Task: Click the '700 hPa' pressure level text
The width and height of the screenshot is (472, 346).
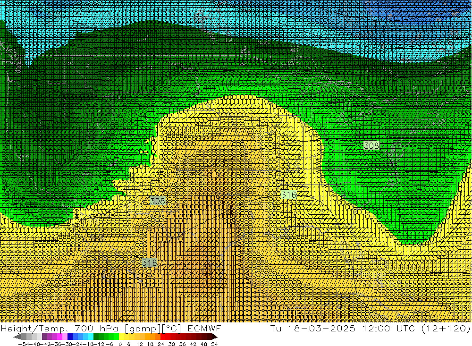Action: point(96,329)
